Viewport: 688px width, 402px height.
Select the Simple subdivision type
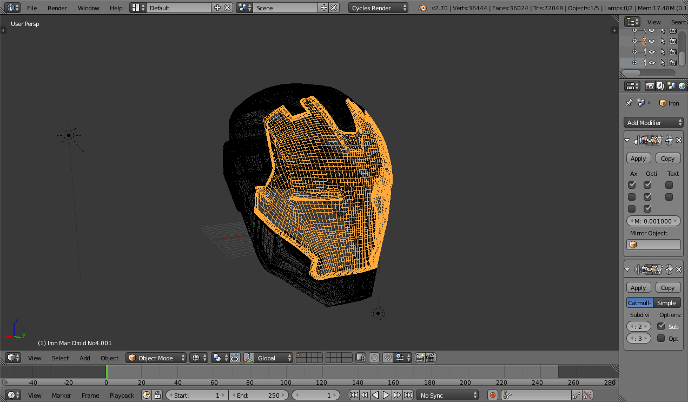[x=667, y=303]
